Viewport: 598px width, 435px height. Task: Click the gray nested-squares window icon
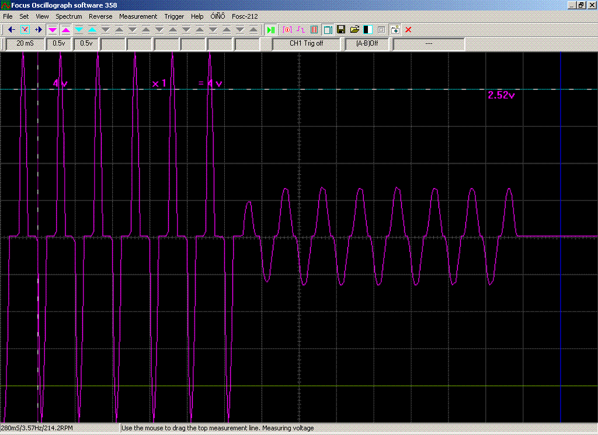pyautogui.click(x=381, y=29)
